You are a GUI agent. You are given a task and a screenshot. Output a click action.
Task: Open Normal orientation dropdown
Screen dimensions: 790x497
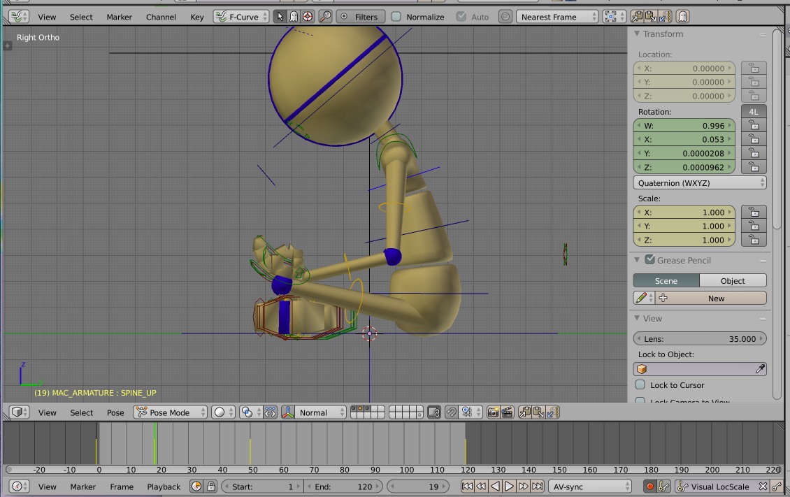320,412
